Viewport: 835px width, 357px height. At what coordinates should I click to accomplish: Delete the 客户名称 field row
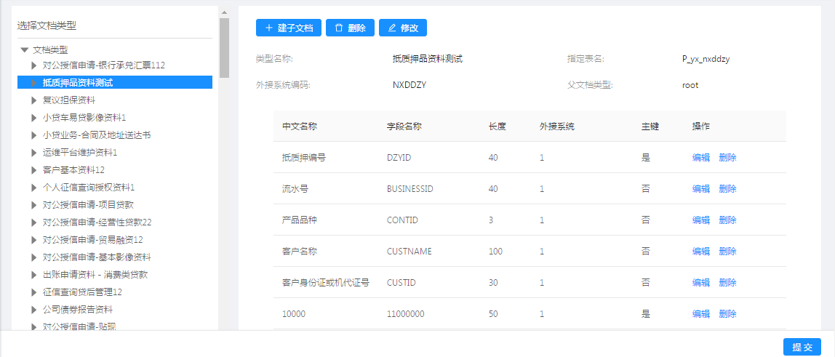coord(727,251)
